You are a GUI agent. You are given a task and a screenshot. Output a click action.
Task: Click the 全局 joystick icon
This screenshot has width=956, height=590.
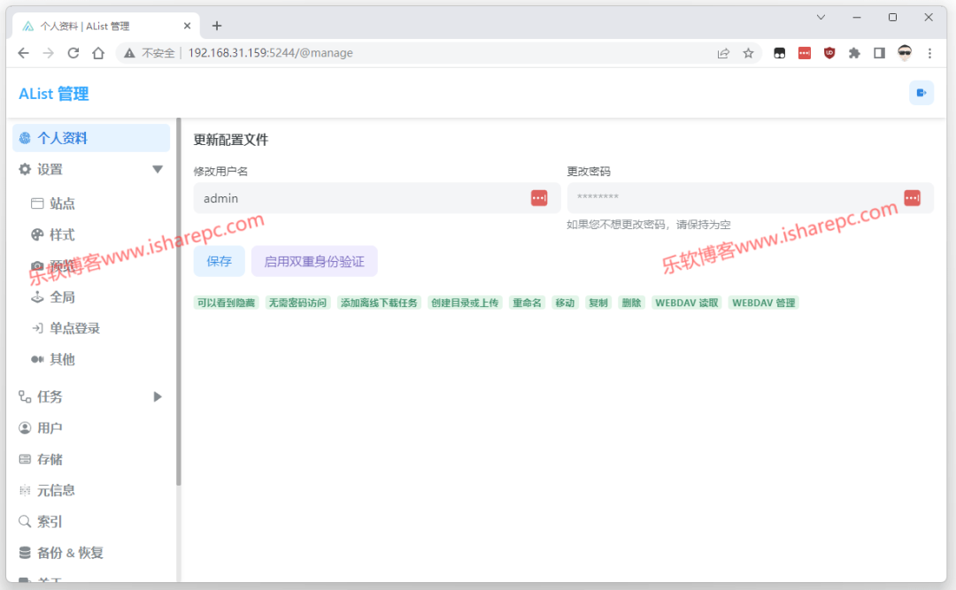click(37, 297)
